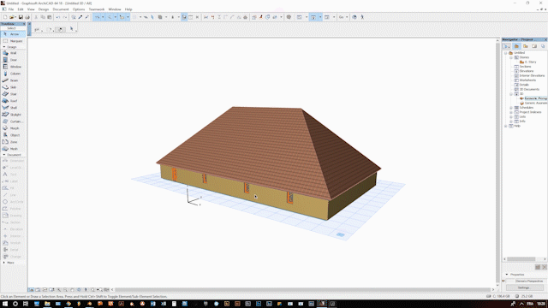Click the New document icon
The width and height of the screenshot is (548, 308).
tap(5, 17)
